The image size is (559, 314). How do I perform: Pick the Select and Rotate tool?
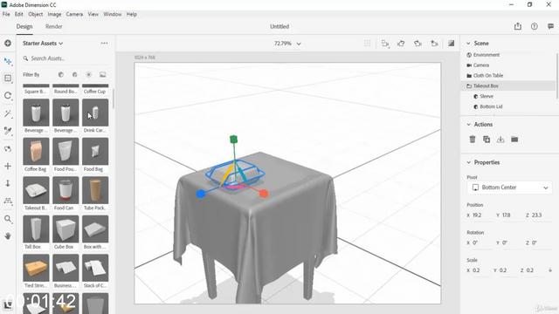tap(8, 96)
